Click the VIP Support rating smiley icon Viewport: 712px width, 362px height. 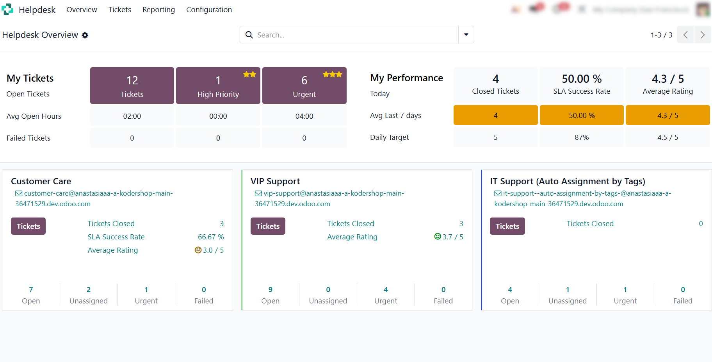point(438,236)
